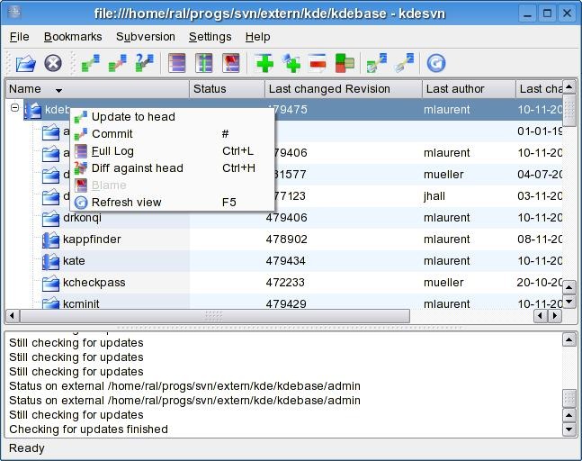Click the file list horizontal scrollbar thumb
This screenshot has width=582, height=461.
[214, 316]
